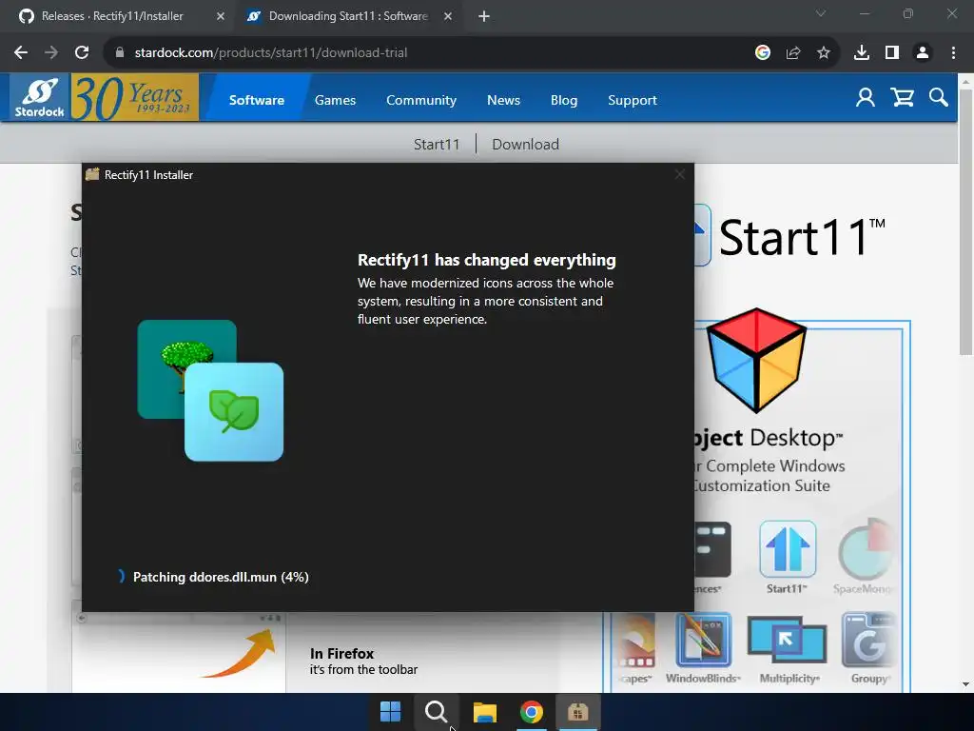Go to the Blog page
Screen dimensions: 974x731
coord(564,100)
